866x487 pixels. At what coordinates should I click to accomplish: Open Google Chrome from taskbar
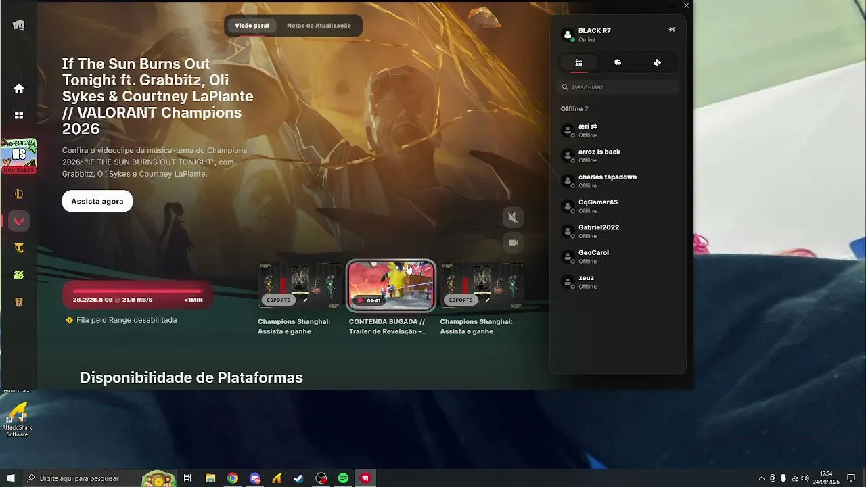233,478
